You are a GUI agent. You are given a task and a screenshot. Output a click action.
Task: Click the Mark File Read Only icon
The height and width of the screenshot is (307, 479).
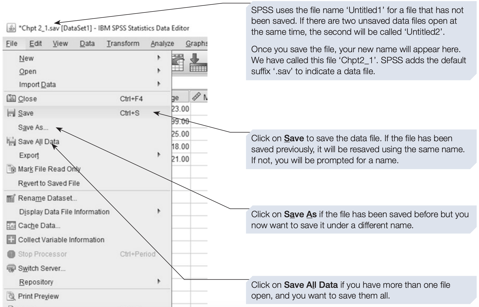[11, 169]
